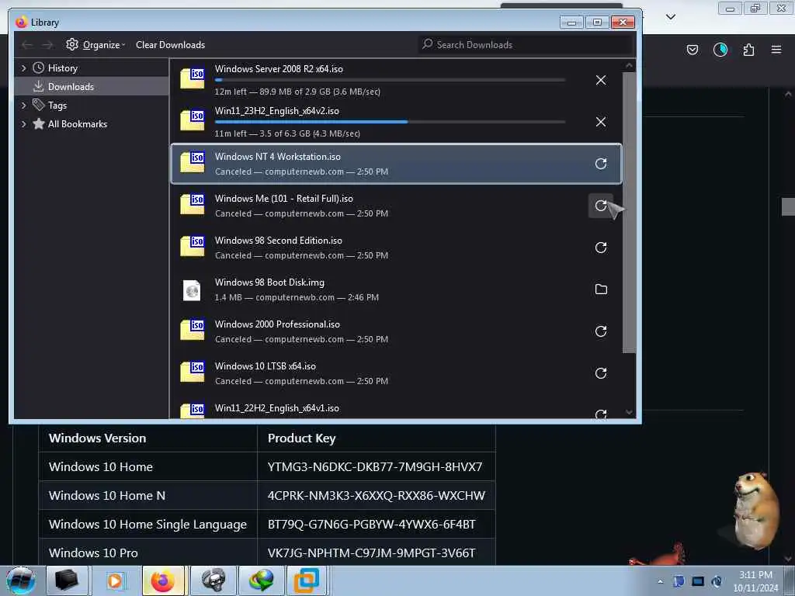Retry the Windows 98 Second Edition.iso download
Viewport: 795px width, 596px height.
[600, 248]
